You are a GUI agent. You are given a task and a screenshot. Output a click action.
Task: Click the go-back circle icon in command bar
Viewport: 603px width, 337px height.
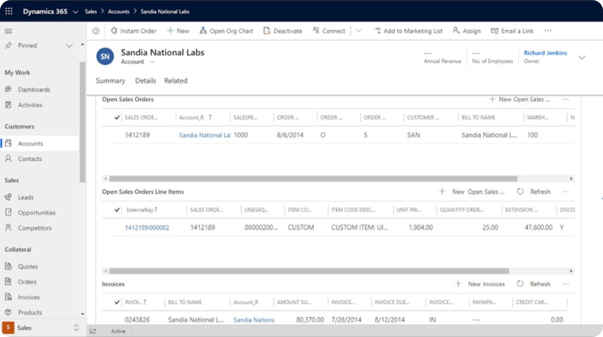(x=96, y=31)
